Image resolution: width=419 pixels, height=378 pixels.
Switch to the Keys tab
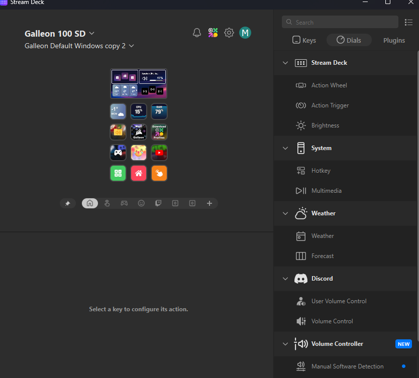[x=304, y=40]
